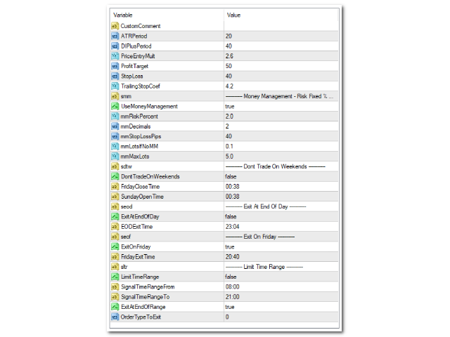Click the integer icon beside ATRPeriod

115,36
